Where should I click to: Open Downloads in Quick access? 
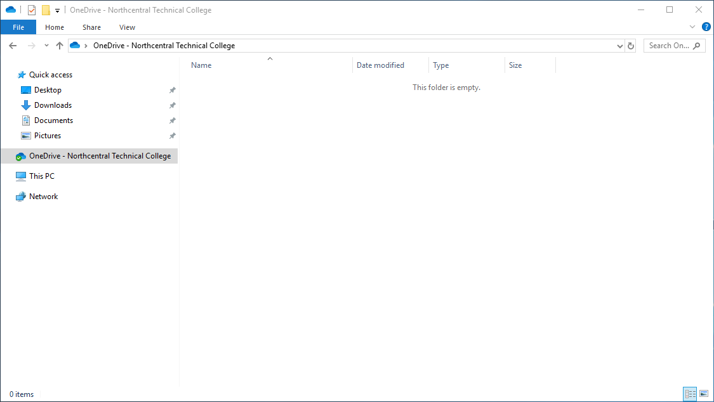[x=53, y=105]
